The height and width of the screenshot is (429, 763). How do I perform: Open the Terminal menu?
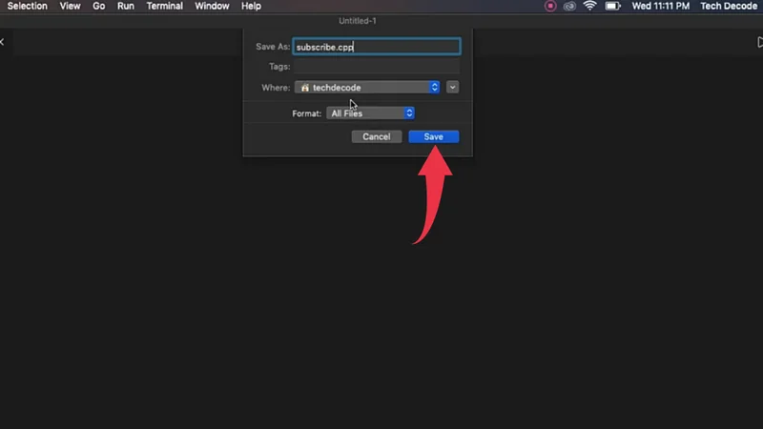165,6
